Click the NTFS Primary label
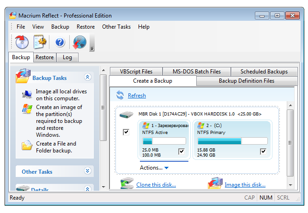Screen dimensions: 308x213 211,133
